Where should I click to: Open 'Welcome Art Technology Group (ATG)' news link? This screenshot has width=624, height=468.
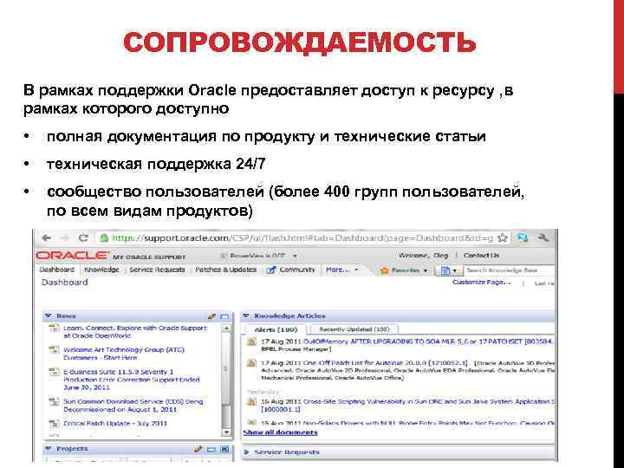click(x=124, y=354)
